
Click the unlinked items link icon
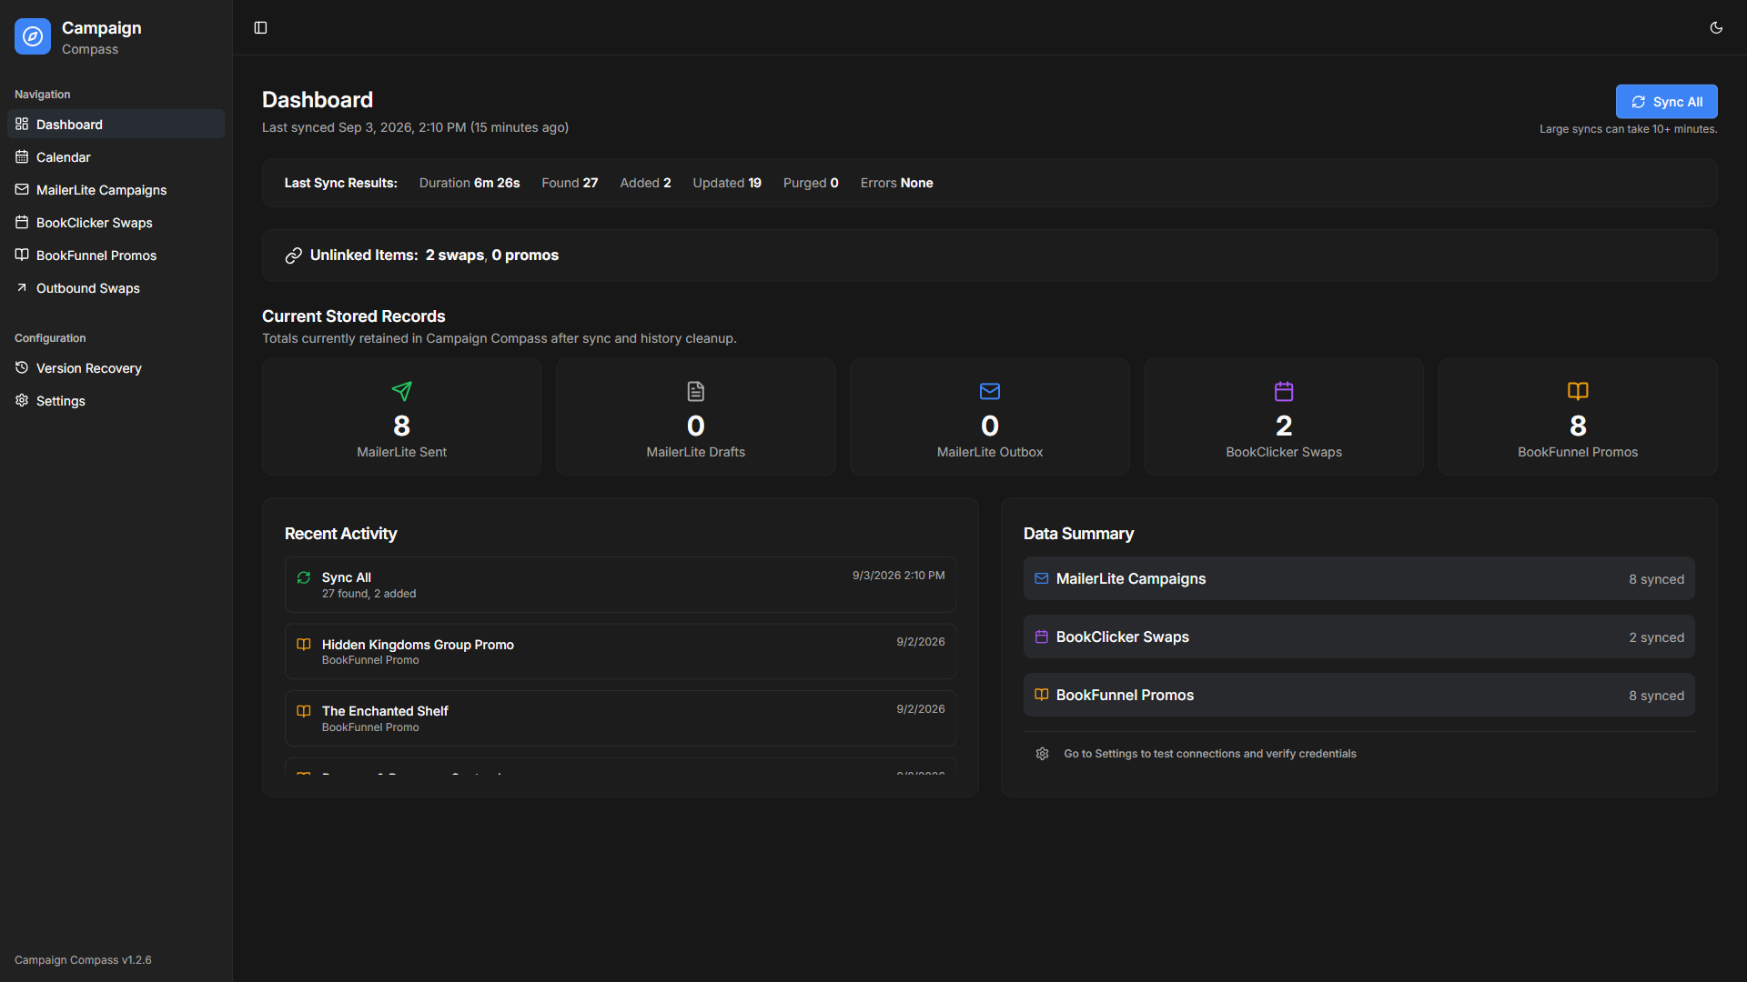pos(293,256)
